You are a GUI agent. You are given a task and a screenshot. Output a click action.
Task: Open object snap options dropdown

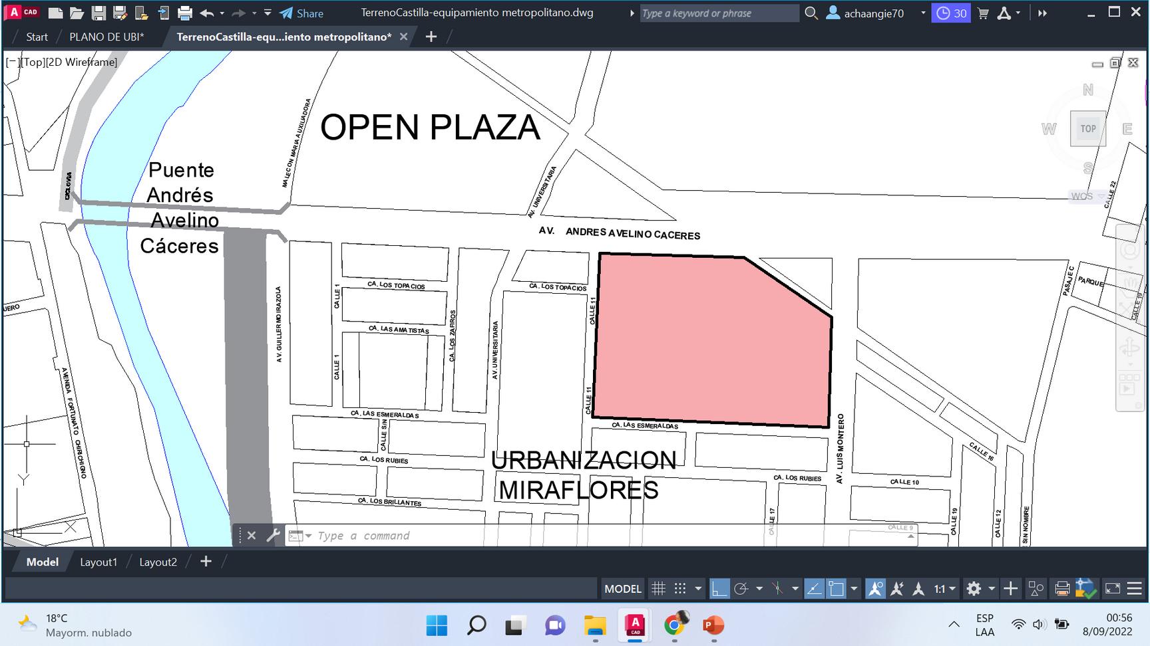click(855, 589)
